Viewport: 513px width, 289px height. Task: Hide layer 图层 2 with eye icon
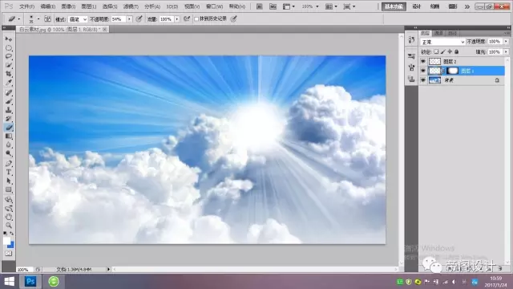tap(423, 61)
